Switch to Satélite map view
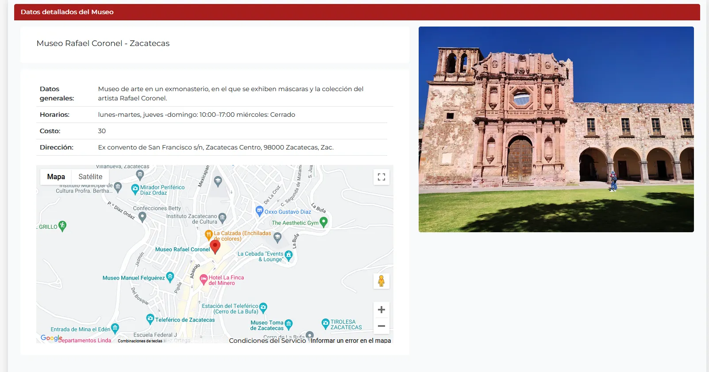 pos(90,176)
